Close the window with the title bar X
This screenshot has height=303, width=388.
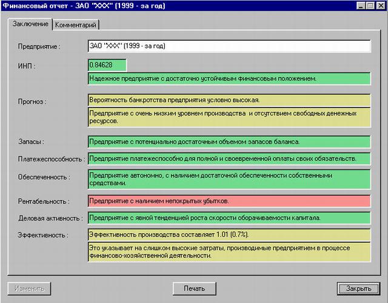[x=380, y=5]
